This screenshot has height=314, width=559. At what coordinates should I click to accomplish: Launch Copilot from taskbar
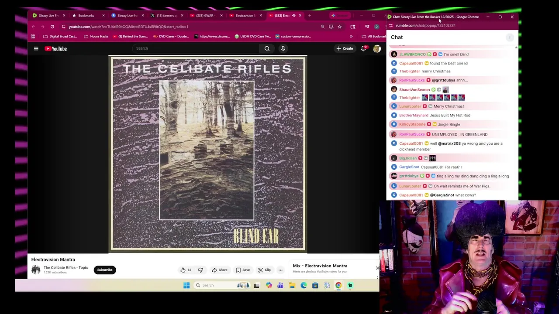pyautogui.click(x=269, y=285)
